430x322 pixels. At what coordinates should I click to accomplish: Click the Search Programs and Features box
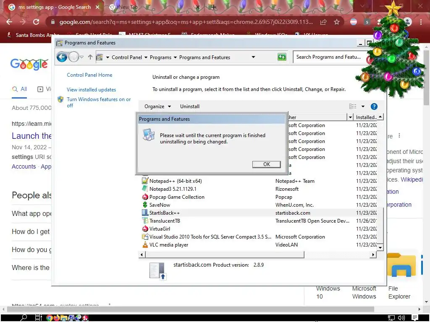point(330,57)
